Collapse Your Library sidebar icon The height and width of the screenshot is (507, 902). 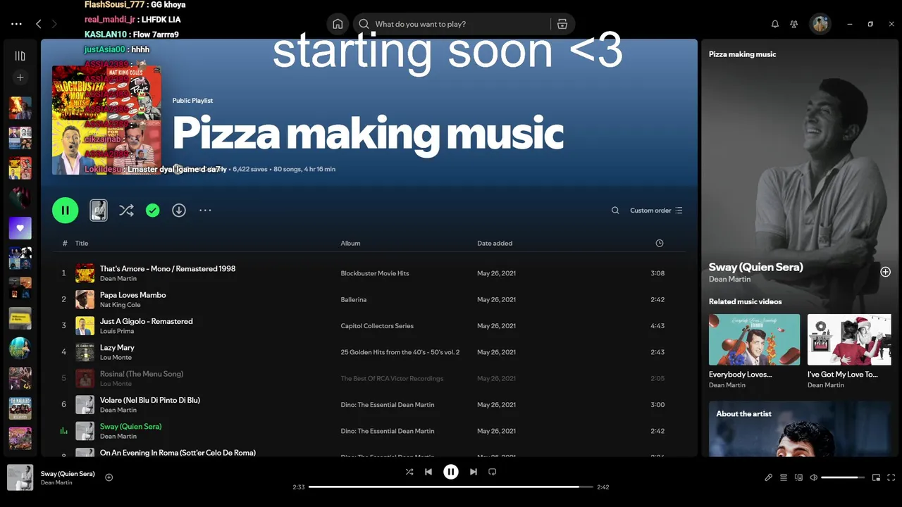click(20, 56)
